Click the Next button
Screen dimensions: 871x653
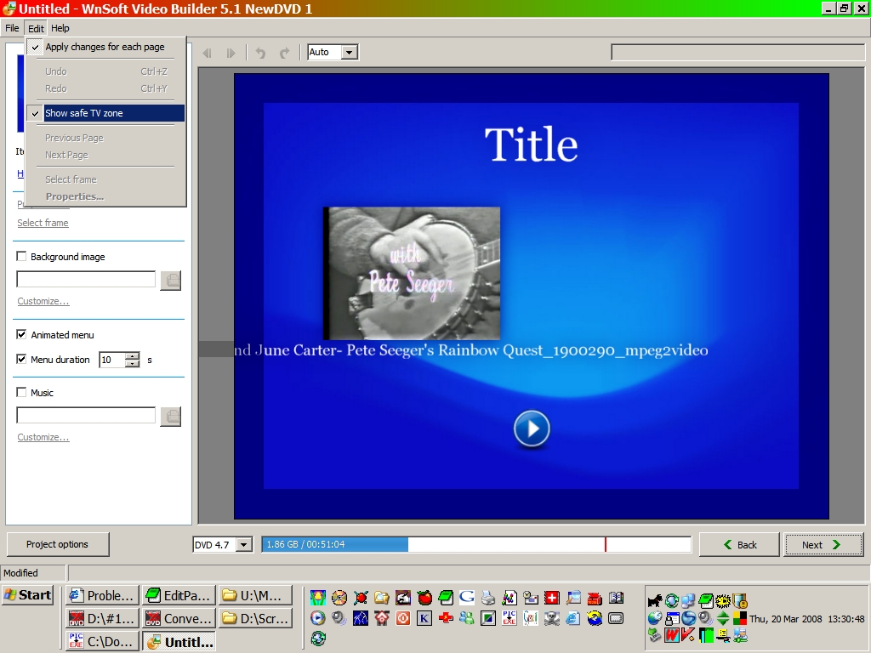(x=823, y=545)
